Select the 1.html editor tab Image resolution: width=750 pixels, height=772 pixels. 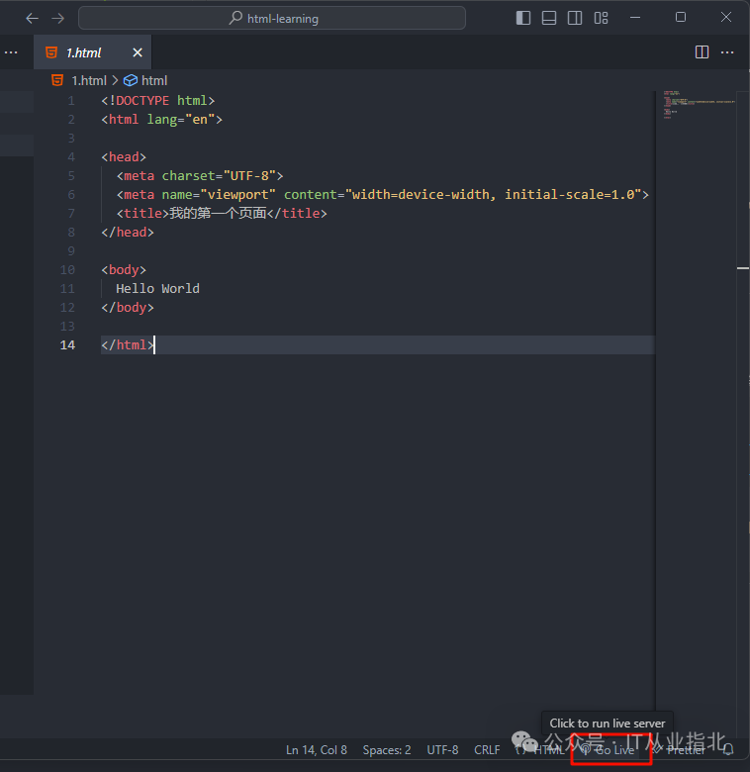84,52
